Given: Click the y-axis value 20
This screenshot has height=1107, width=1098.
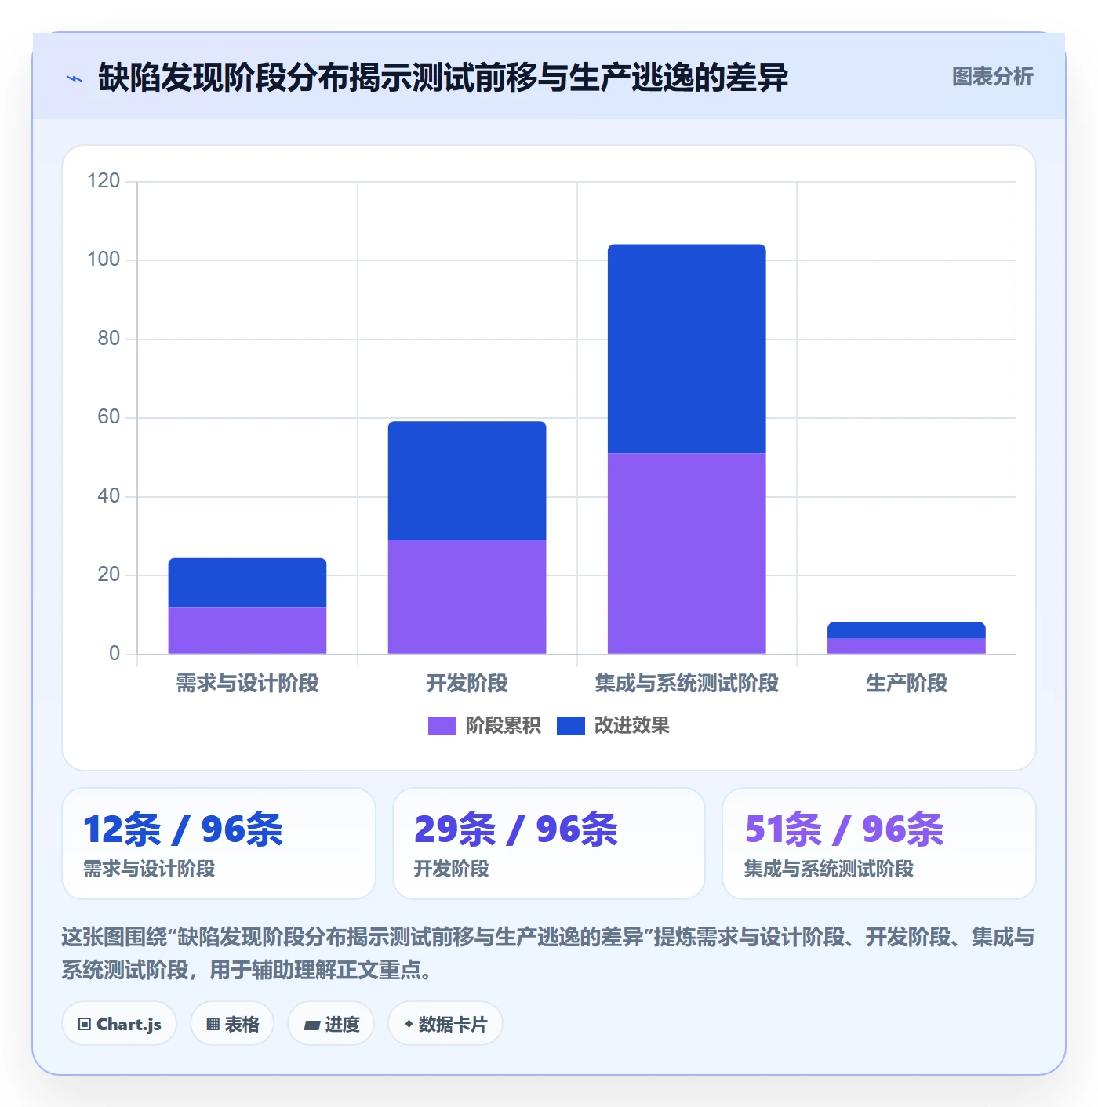Looking at the screenshot, I should [x=108, y=575].
